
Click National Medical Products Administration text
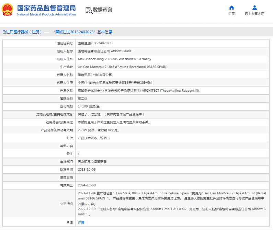[x=46, y=14]
